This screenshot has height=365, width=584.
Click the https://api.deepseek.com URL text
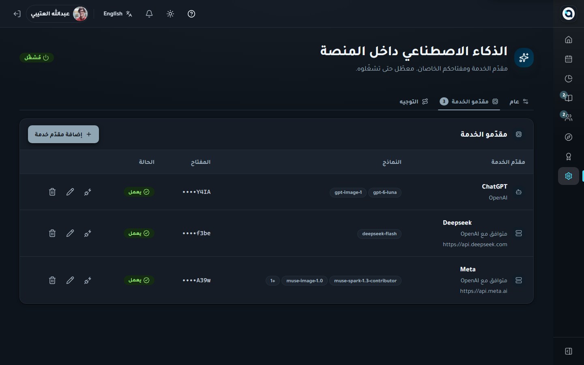[475, 245]
